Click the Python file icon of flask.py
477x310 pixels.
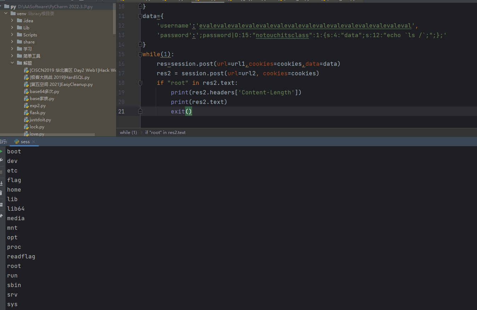(x=26, y=112)
